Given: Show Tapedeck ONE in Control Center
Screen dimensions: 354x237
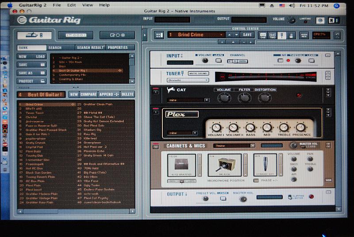Looking at the screenshot, I should point(263,35).
